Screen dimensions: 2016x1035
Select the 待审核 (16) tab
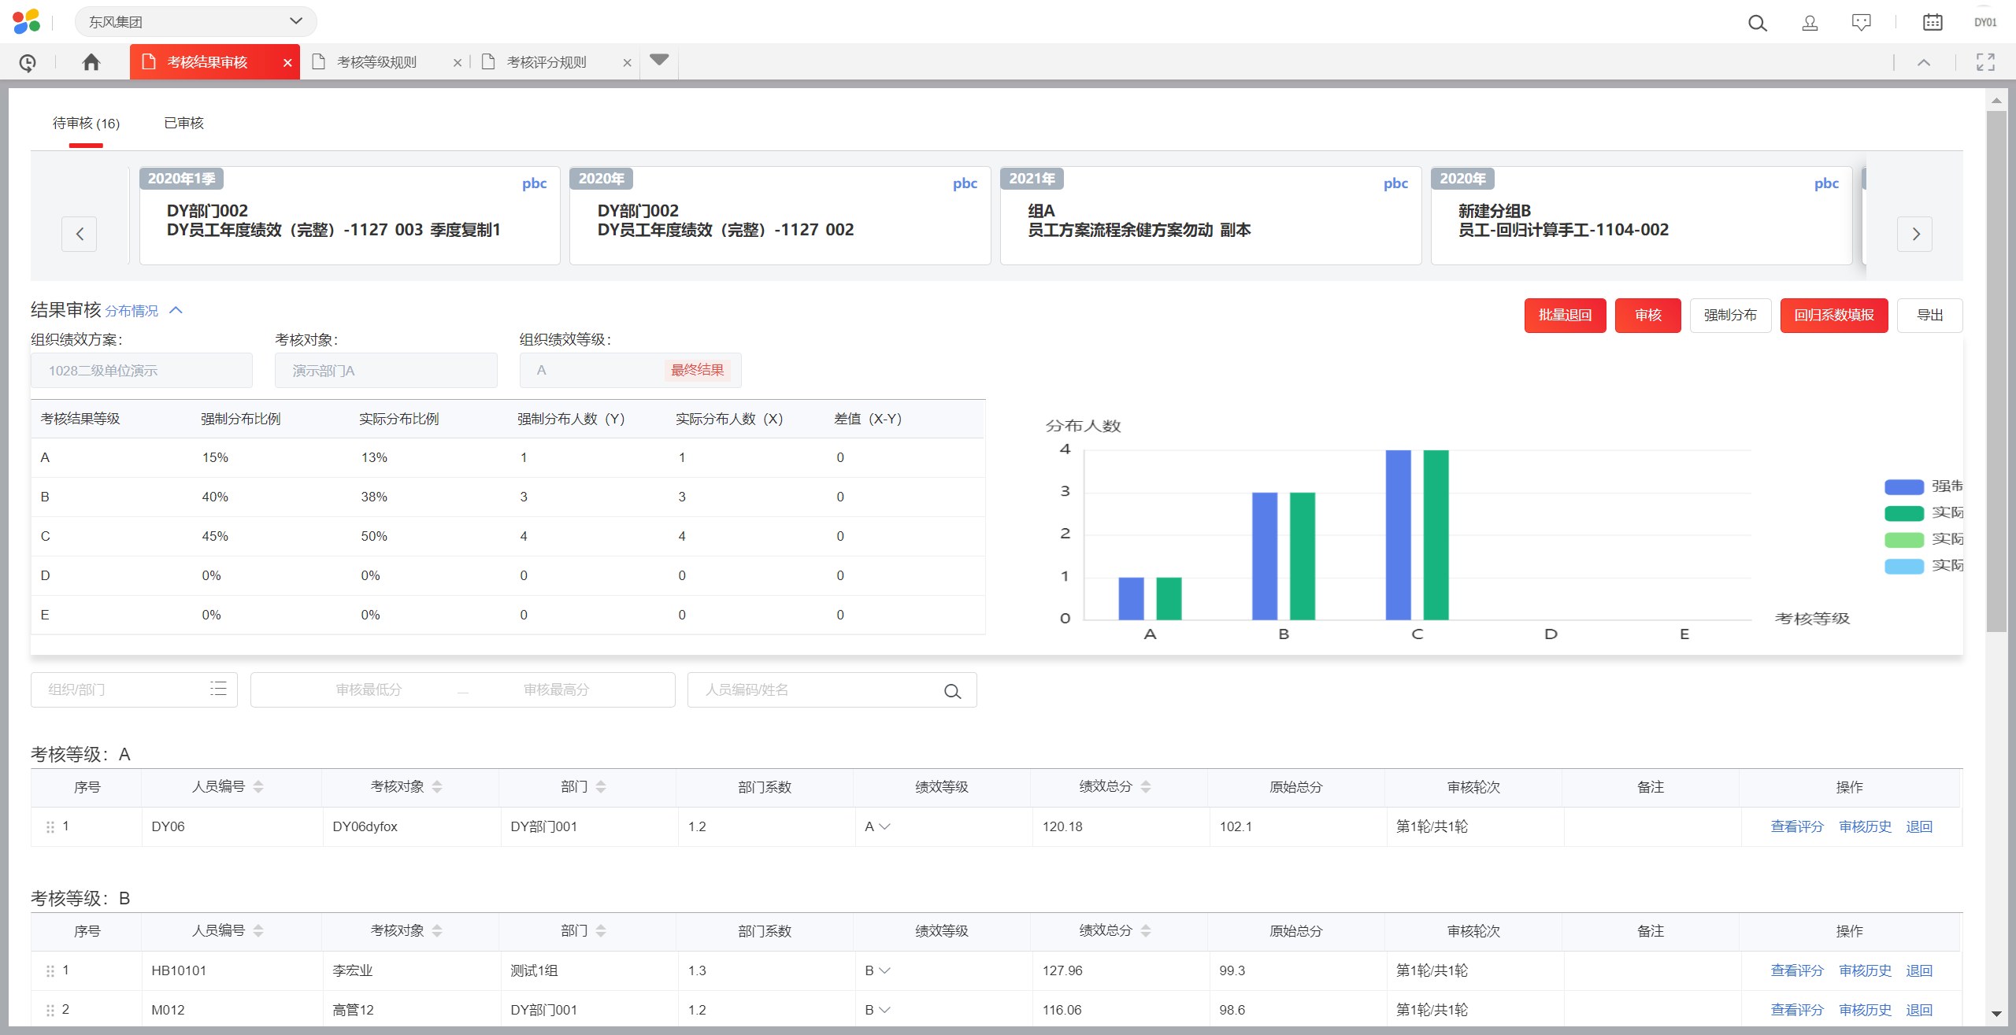(x=86, y=124)
